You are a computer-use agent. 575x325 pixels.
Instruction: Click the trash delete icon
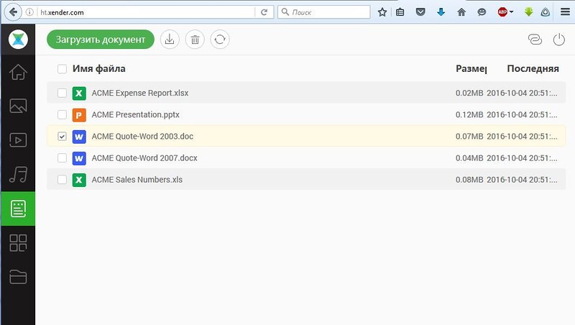click(195, 40)
